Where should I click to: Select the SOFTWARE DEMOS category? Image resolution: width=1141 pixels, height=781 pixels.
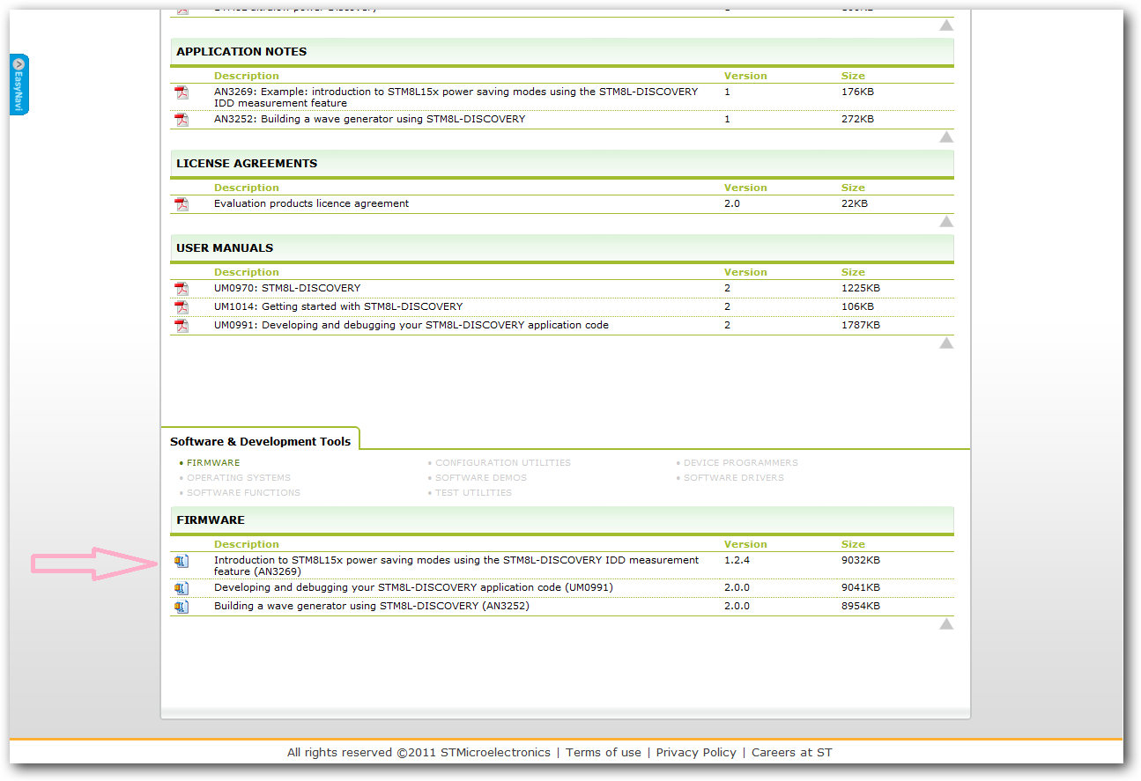481,477
